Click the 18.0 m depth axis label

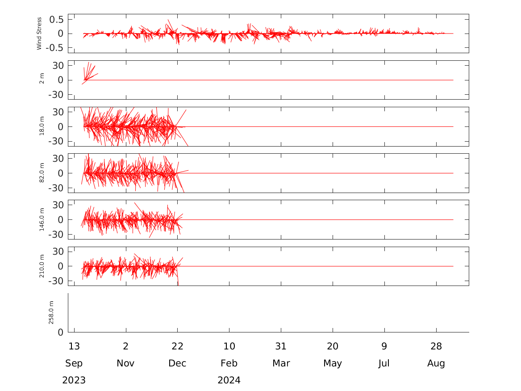click(42, 126)
